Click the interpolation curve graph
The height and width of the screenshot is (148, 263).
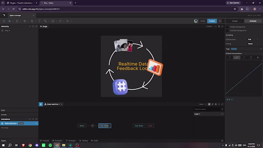click(x=244, y=78)
